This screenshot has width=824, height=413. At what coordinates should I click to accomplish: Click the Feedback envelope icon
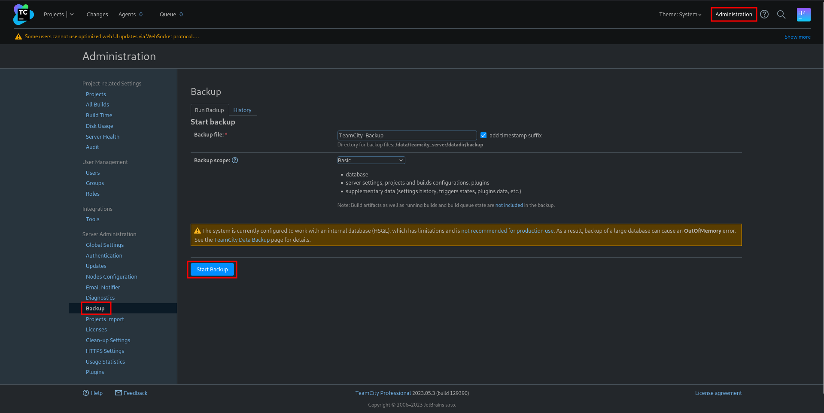tap(119, 393)
